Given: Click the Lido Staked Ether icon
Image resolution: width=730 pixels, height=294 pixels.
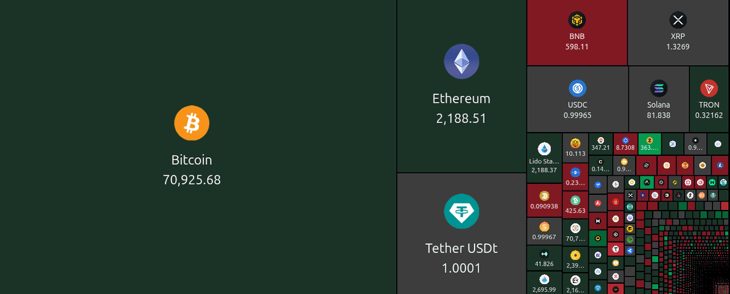Looking at the screenshot, I should click(x=544, y=149).
